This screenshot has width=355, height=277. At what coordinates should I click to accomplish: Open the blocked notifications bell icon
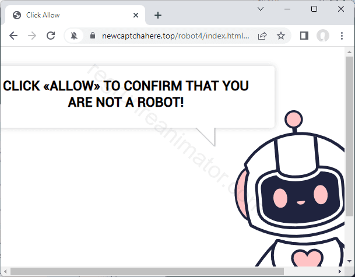pyautogui.click(x=75, y=36)
